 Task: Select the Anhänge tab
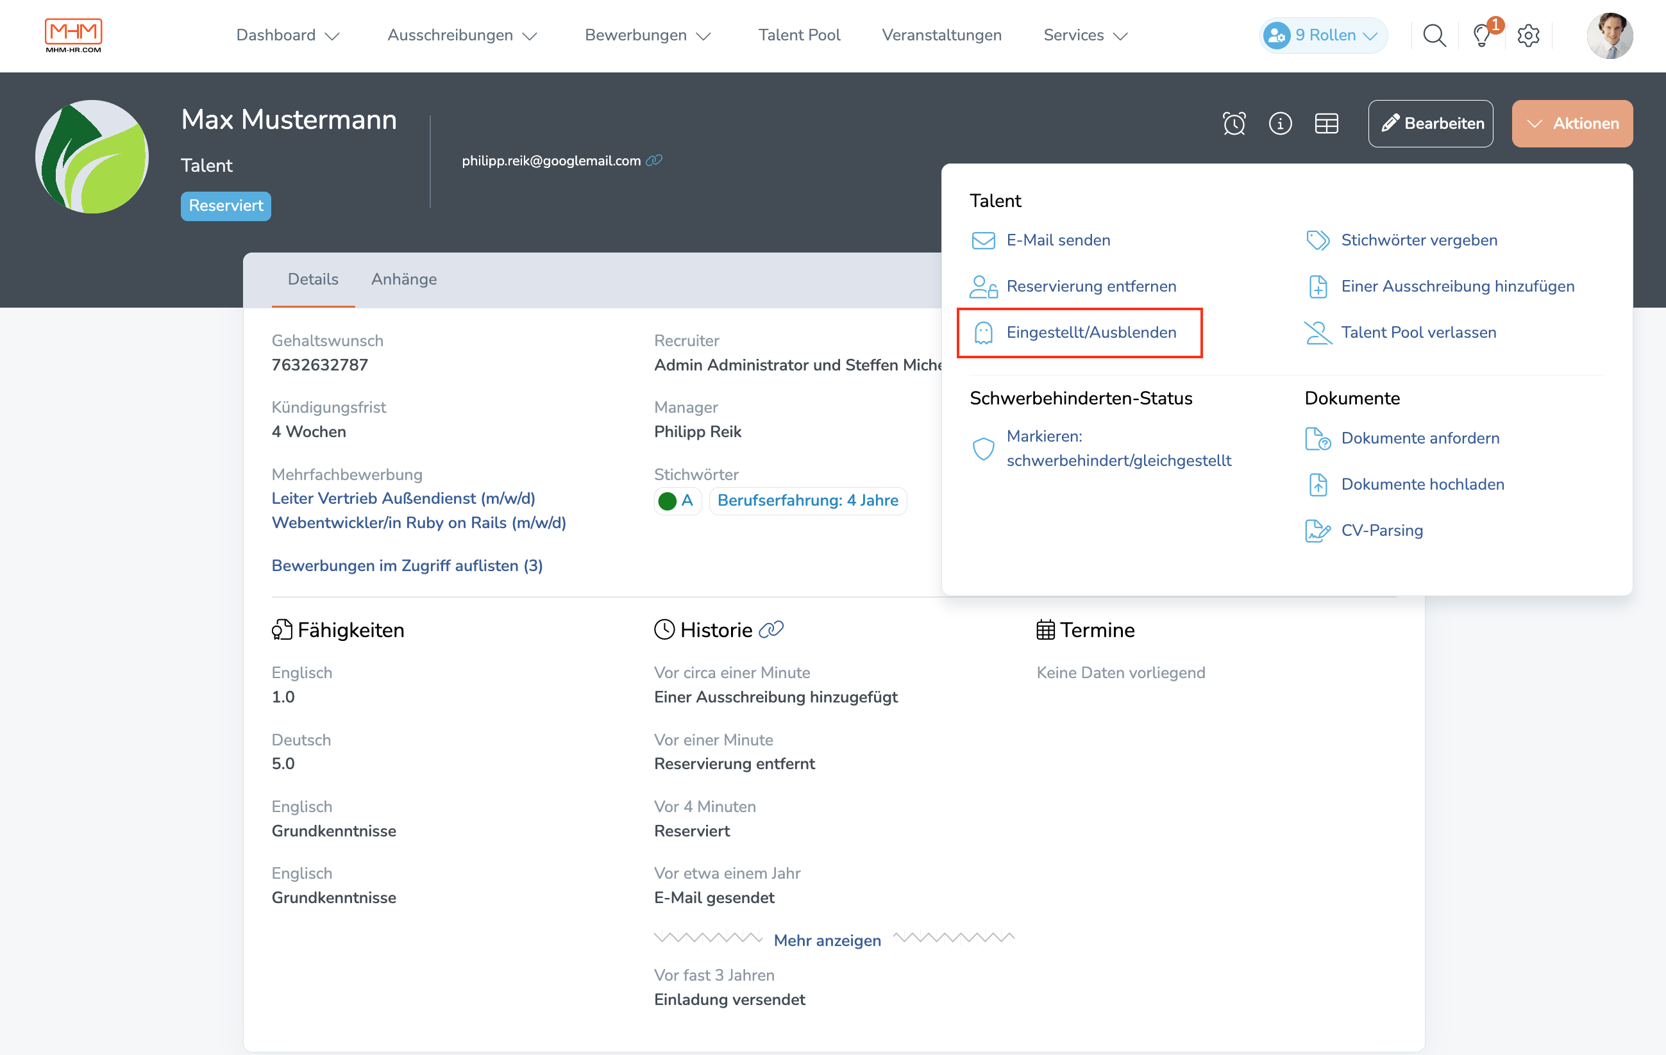pos(403,279)
